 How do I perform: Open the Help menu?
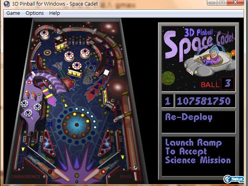54,13
